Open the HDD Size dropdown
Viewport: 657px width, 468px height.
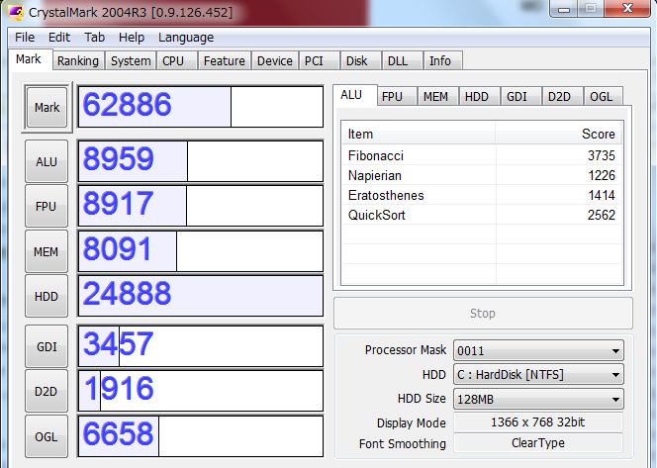[538, 399]
